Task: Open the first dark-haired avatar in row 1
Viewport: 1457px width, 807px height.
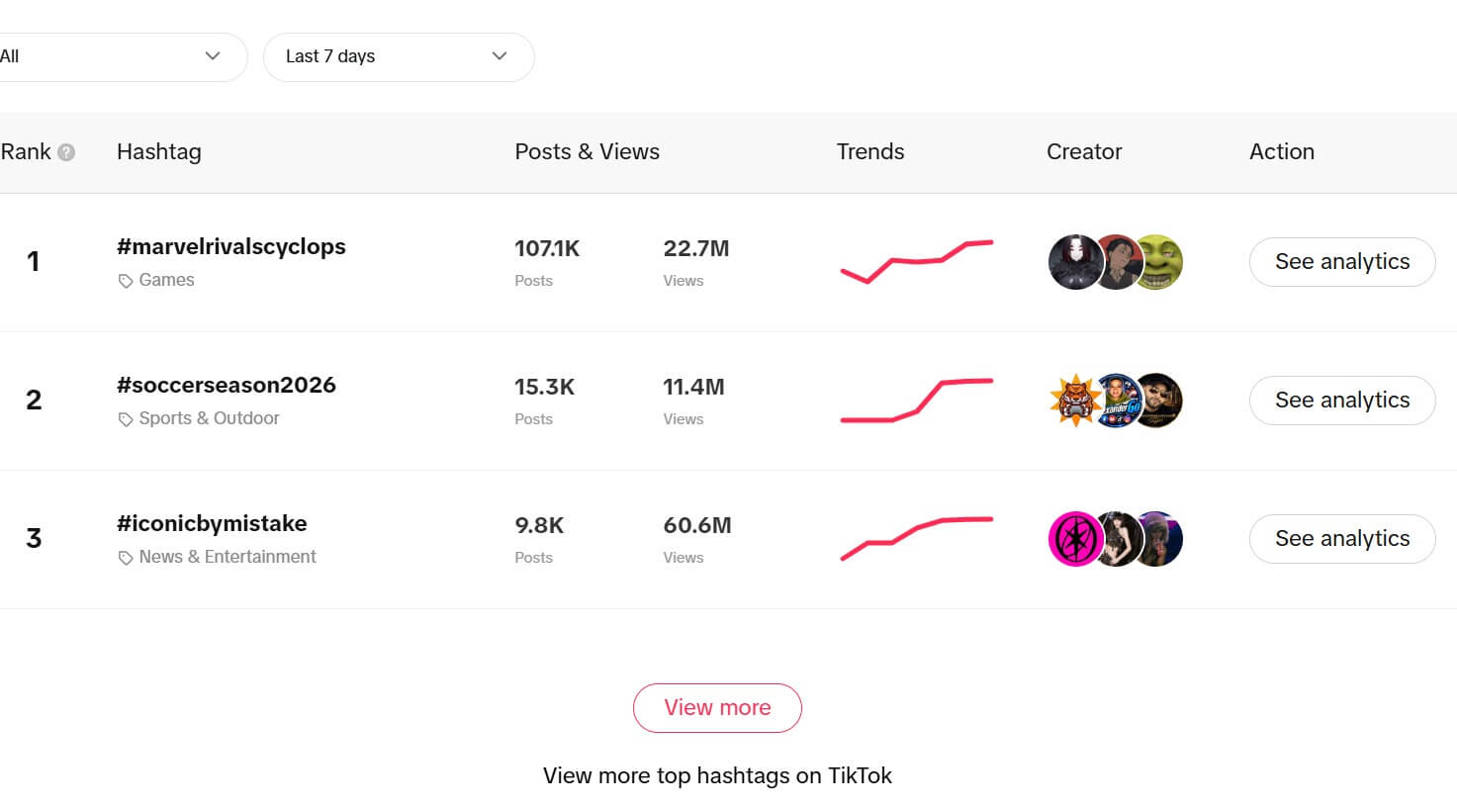Action: (1073, 262)
